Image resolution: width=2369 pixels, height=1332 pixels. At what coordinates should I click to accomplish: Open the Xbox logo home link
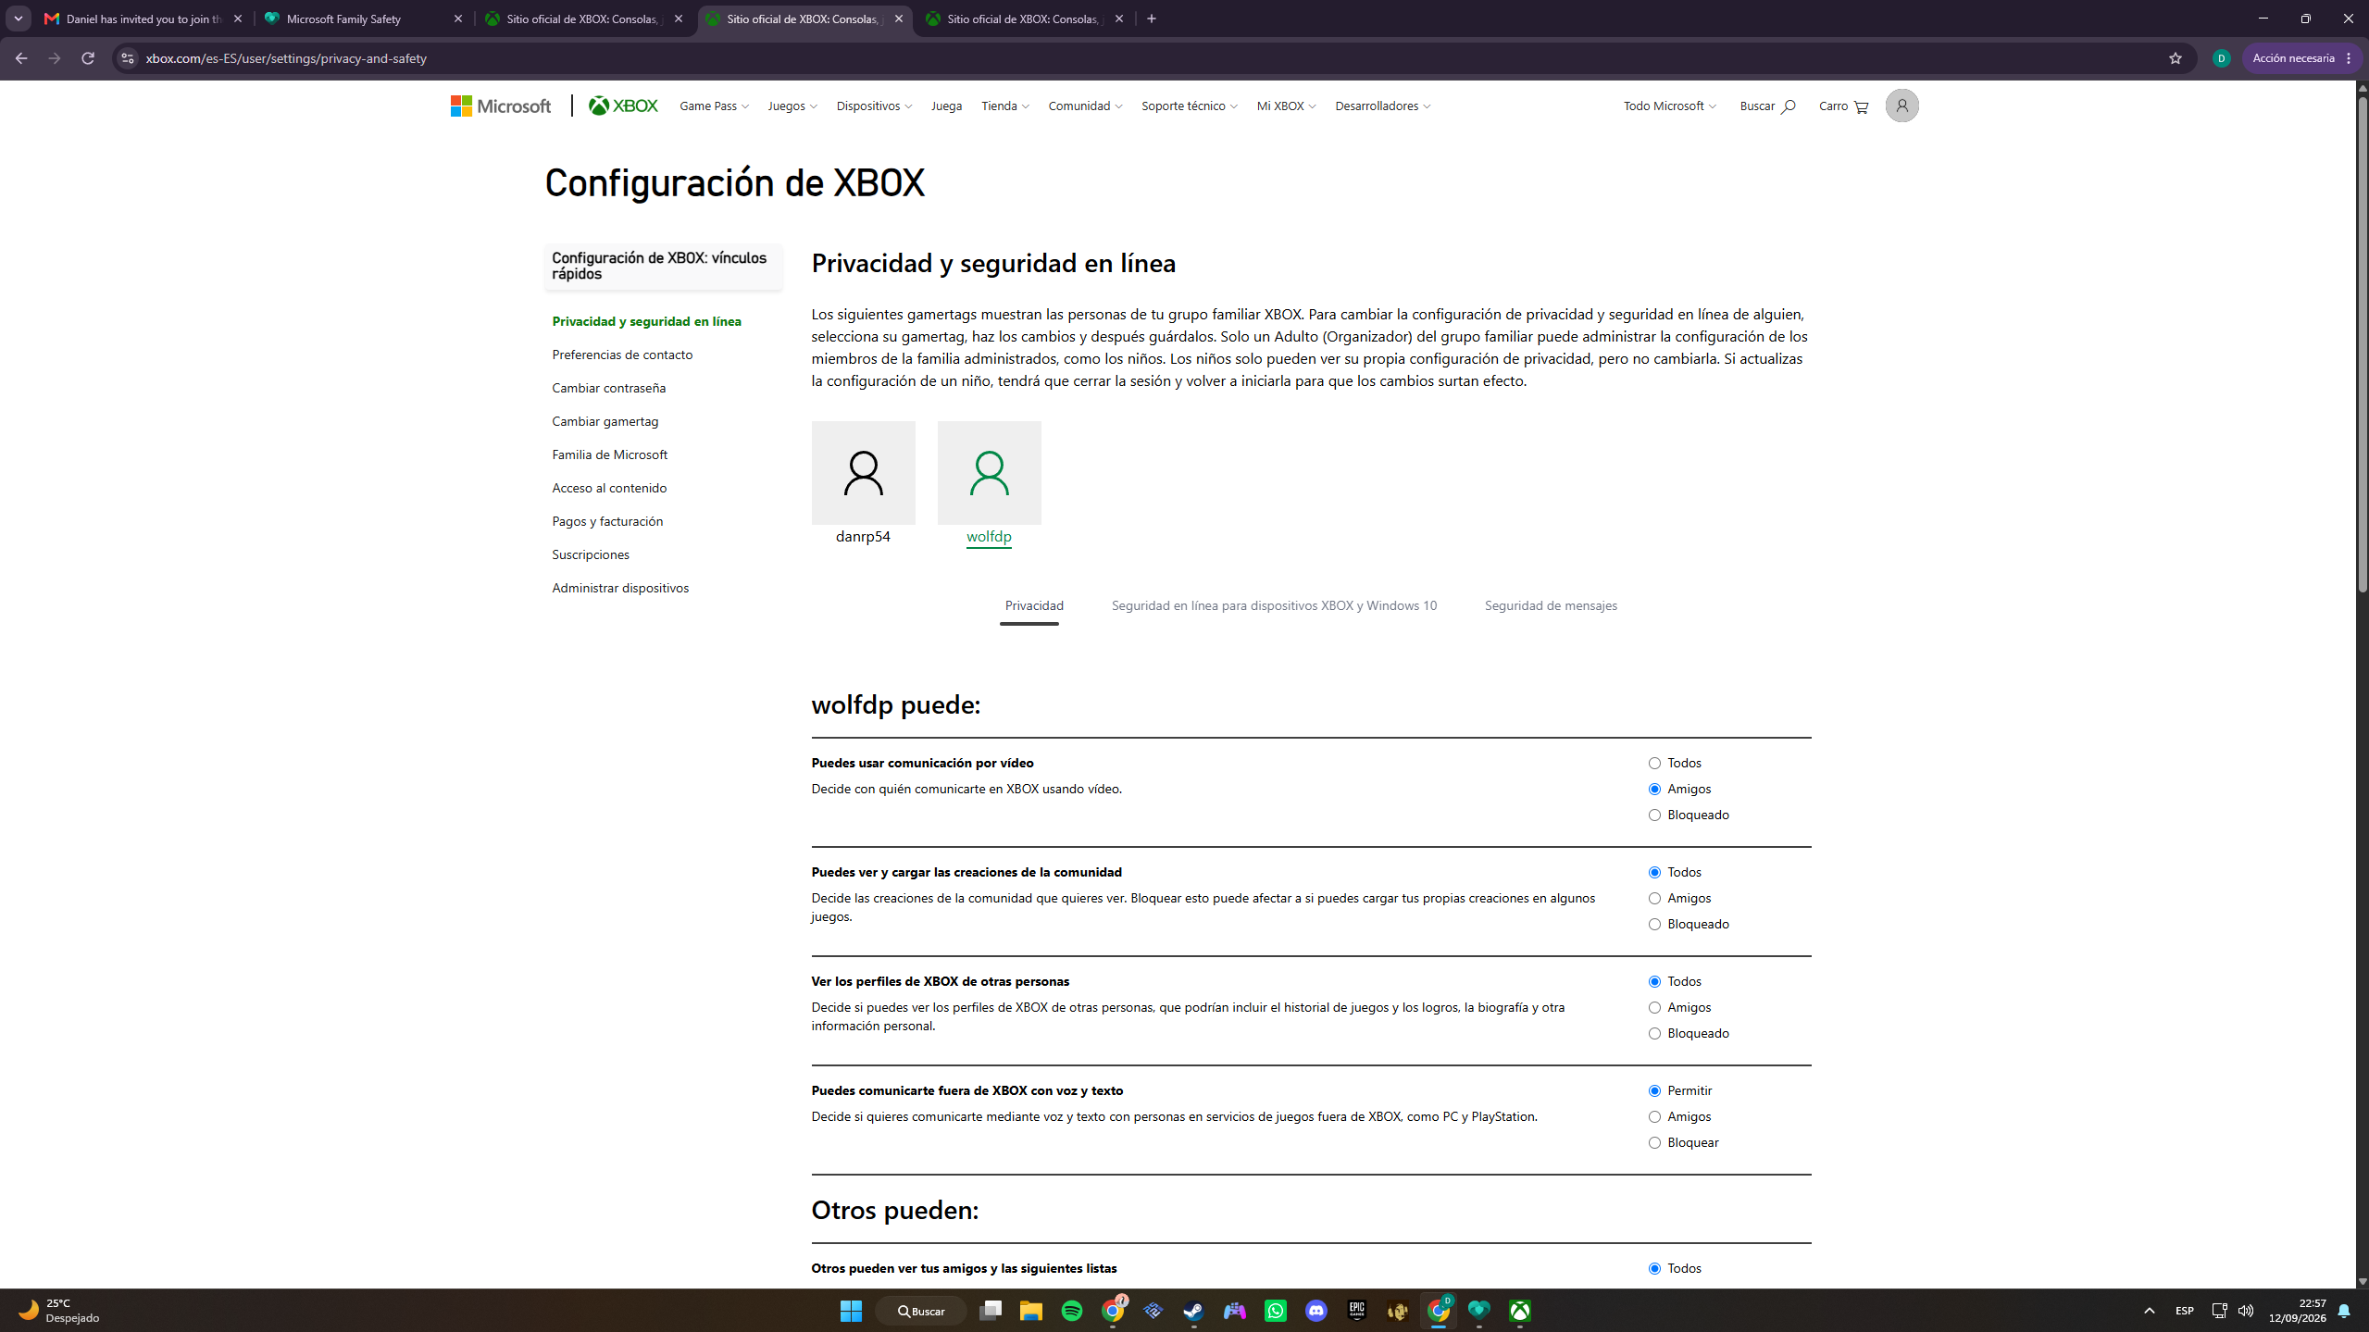click(623, 106)
